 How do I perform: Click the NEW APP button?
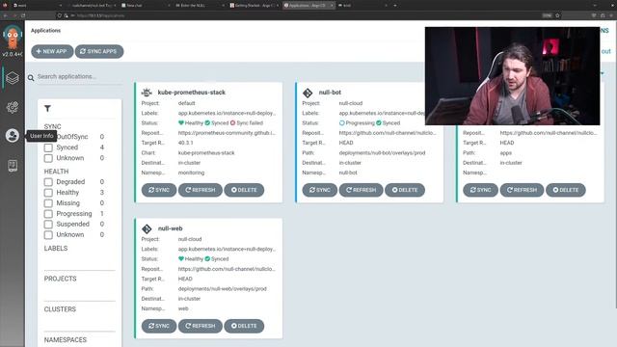(52, 51)
